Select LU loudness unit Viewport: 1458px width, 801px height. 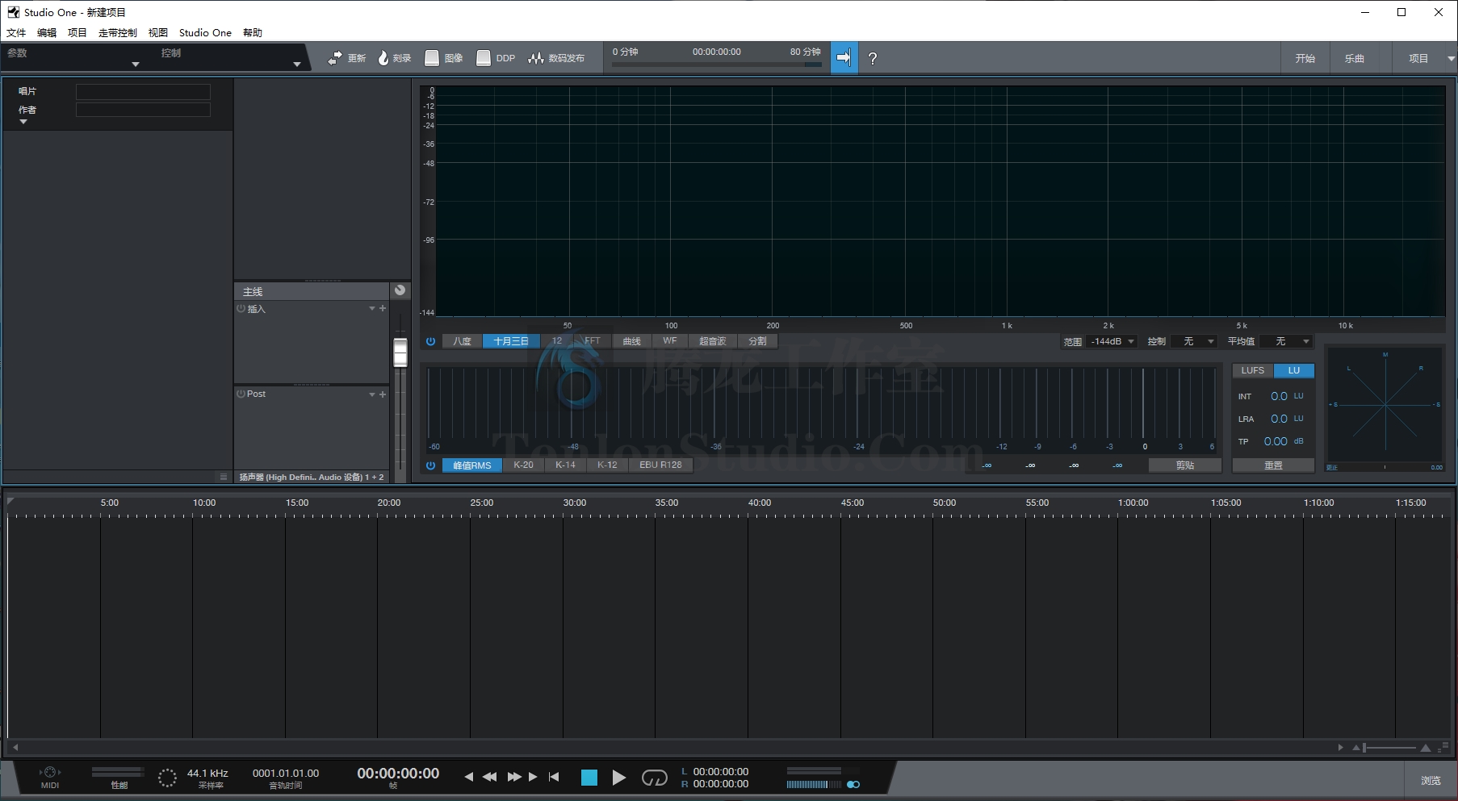pyautogui.click(x=1294, y=370)
